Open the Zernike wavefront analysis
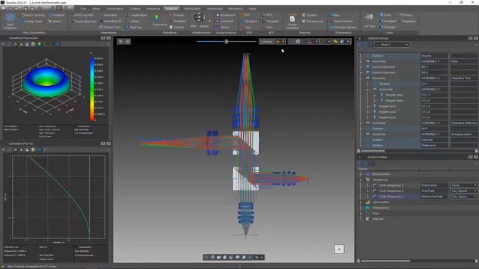Screen dimensions: 479x269 point(177,27)
